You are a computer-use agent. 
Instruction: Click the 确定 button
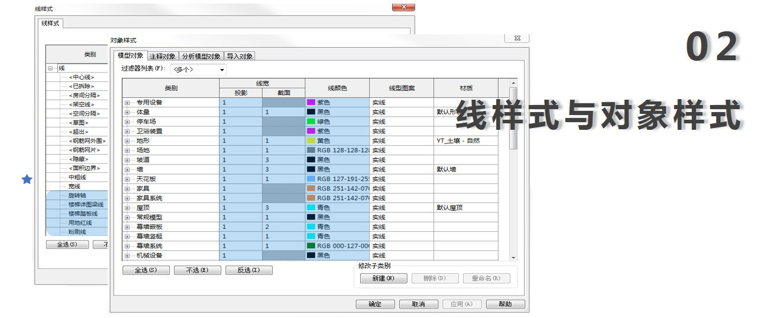point(375,304)
